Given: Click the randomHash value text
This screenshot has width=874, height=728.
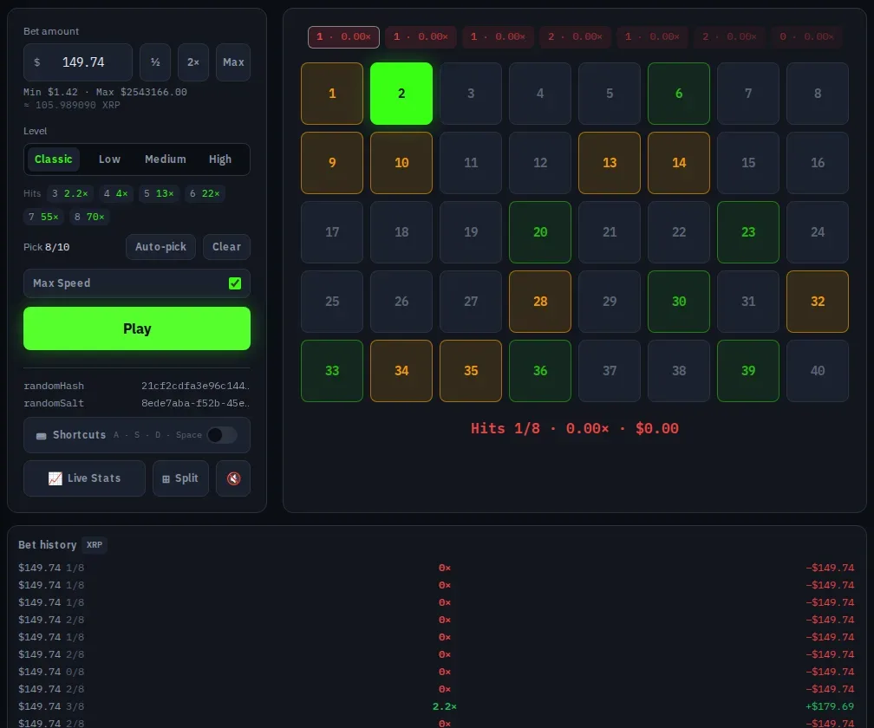Looking at the screenshot, I should coord(195,386).
